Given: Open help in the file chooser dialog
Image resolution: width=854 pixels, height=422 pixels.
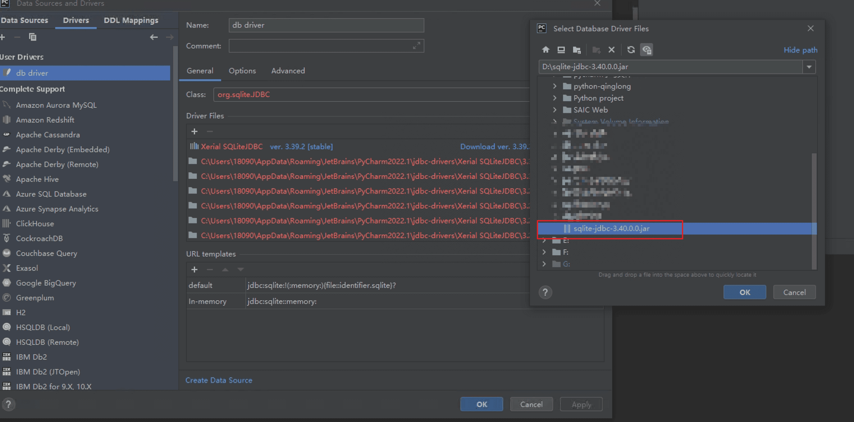Looking at the screenshot, I should click(x=545, y=292).
